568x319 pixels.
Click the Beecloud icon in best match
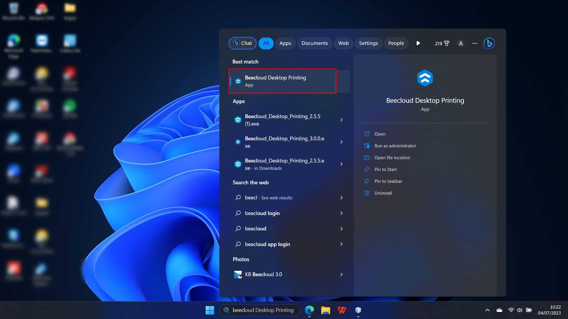238,81
